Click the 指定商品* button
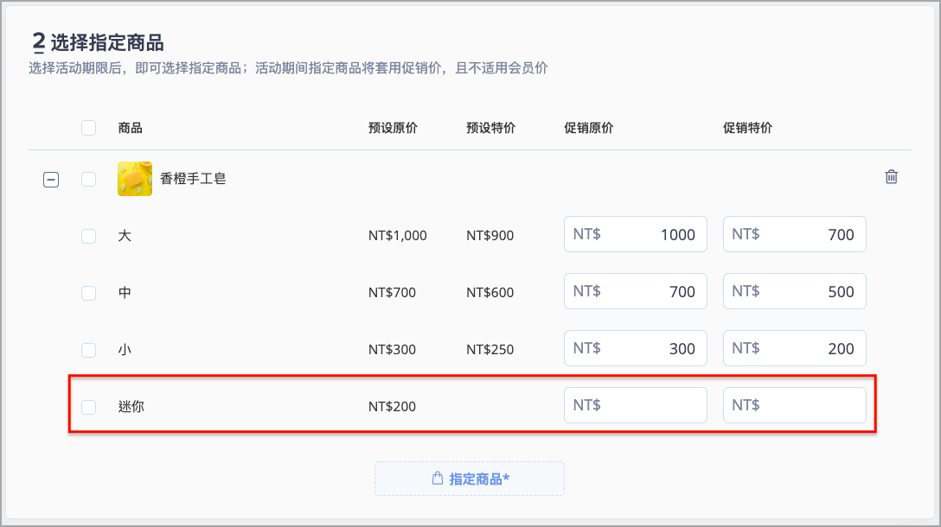This screenshot has height=527, width=941. pos(470,479)
